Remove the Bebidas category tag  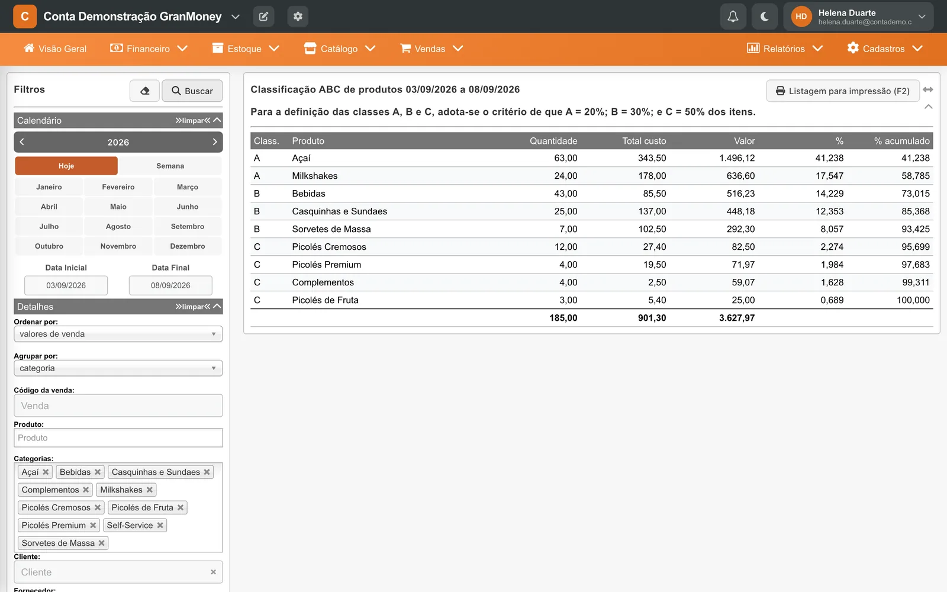click(x=98, y=472)
